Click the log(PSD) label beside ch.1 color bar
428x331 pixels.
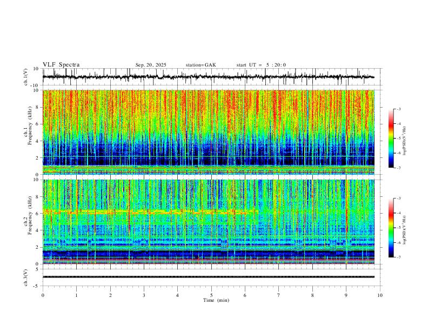(x=404, y=141)
